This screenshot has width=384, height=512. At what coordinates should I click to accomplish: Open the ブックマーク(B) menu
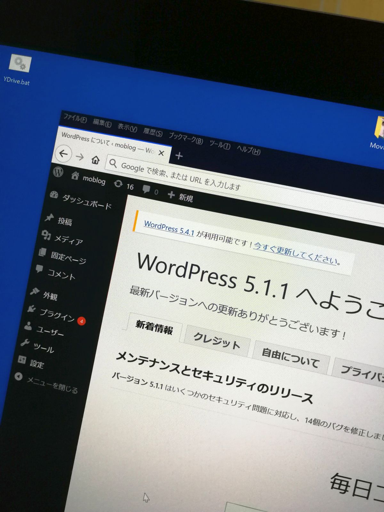[186, 138]
